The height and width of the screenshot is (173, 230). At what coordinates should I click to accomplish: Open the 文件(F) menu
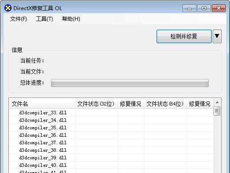(19, 19)
